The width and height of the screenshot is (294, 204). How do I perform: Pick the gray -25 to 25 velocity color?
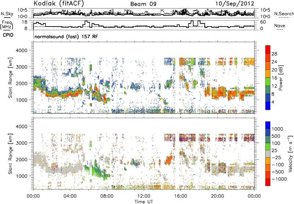click(x=268, y=154)
